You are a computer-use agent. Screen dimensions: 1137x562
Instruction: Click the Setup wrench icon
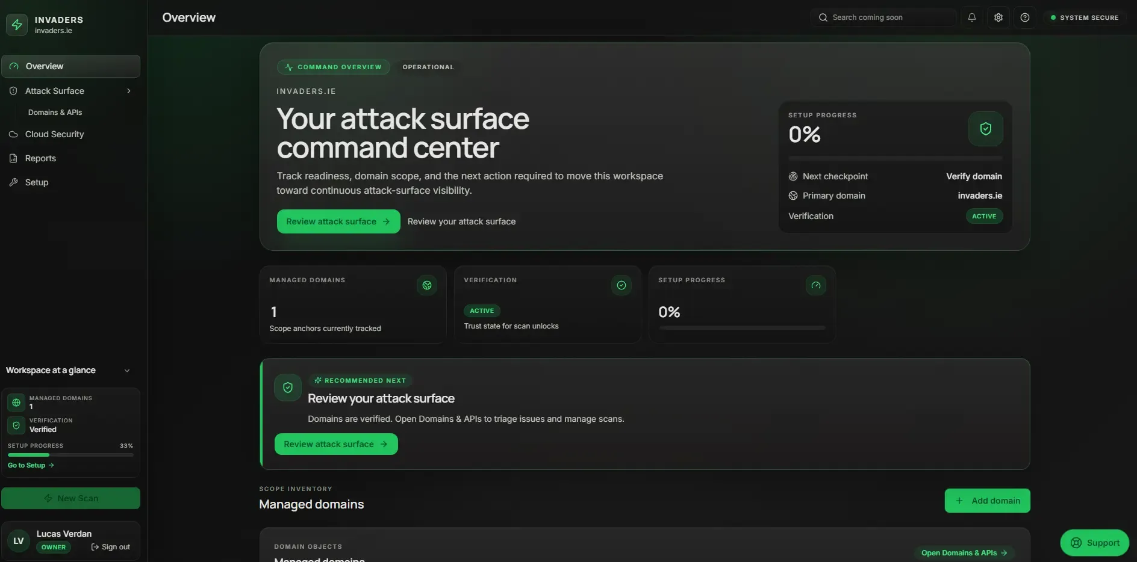point(13,182)
